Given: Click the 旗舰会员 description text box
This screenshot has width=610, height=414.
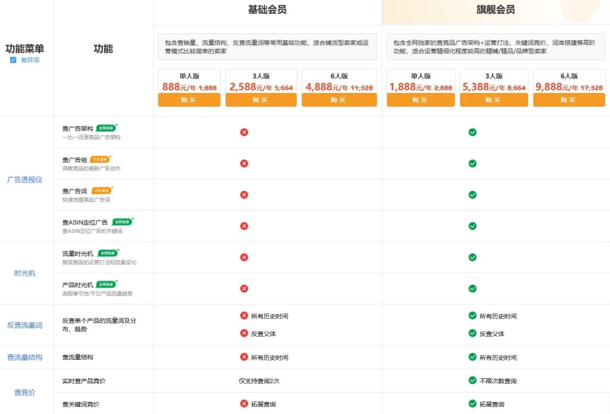Looking at the screenshot, I should (x=495, y=46).
